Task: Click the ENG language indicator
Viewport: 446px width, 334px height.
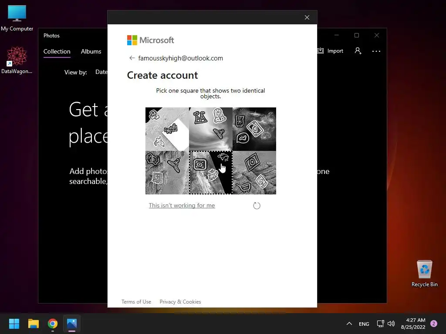Action: pyautogui.click(x=364, y=324)
